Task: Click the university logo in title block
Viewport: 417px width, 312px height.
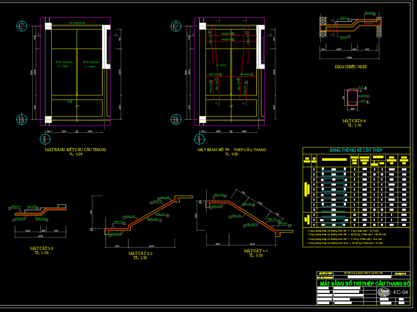Action: coord(383,292)
